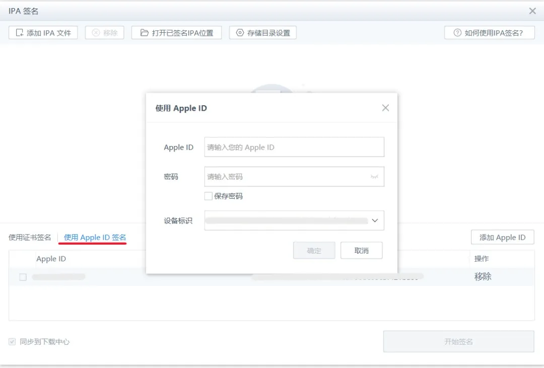The height and width of the screenshot is (368, 544).
Task: Check the Apple ID row checkbox
Action: click(x=23, y=277)
